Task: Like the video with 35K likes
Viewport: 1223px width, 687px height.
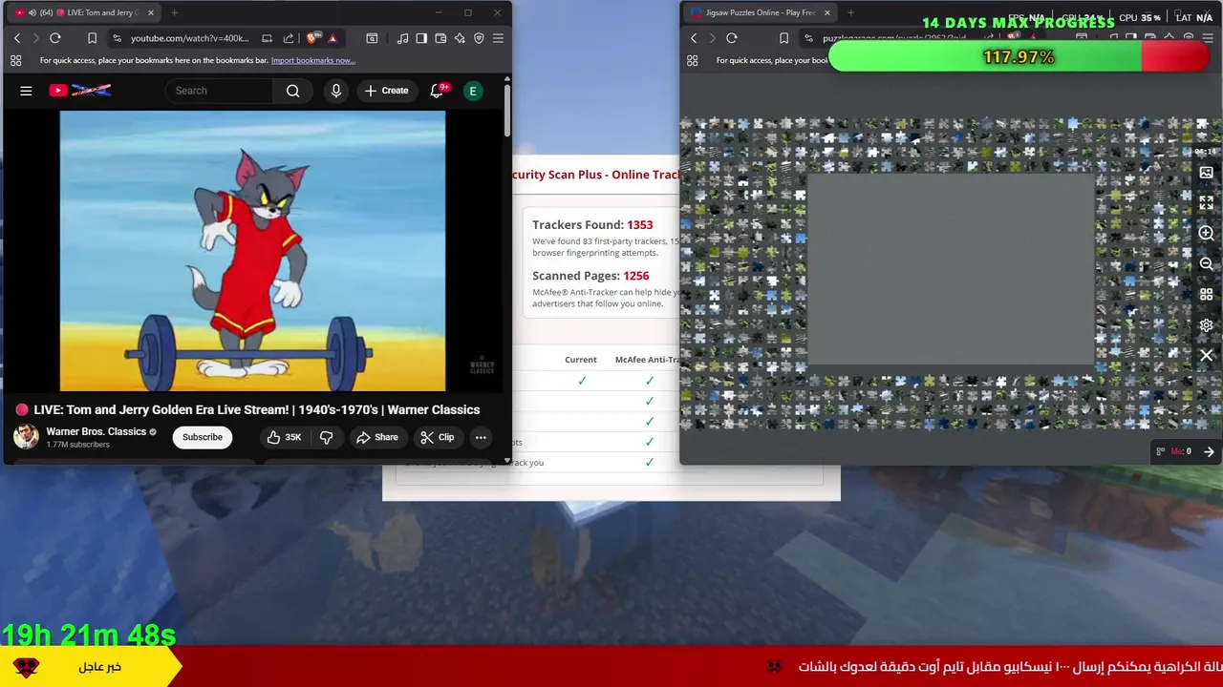Action: click(x=285, y=437)
